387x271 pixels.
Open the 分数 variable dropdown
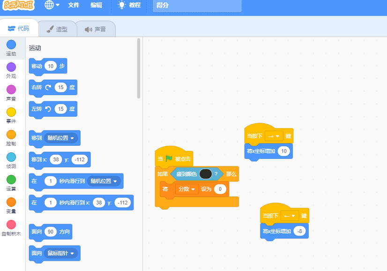coord(186,189)
